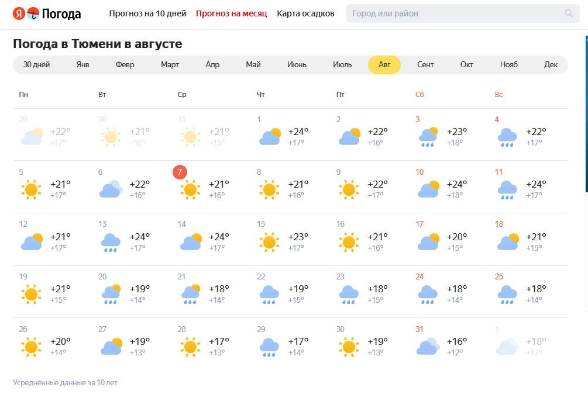588x394 pixels.
Task: Select the highlighted day 7 marker
Action: 180,172
